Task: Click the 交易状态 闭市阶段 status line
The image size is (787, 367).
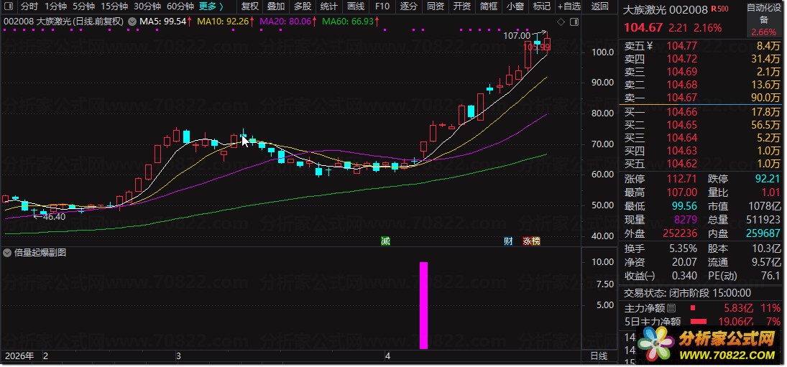Action: coord(687,293)
